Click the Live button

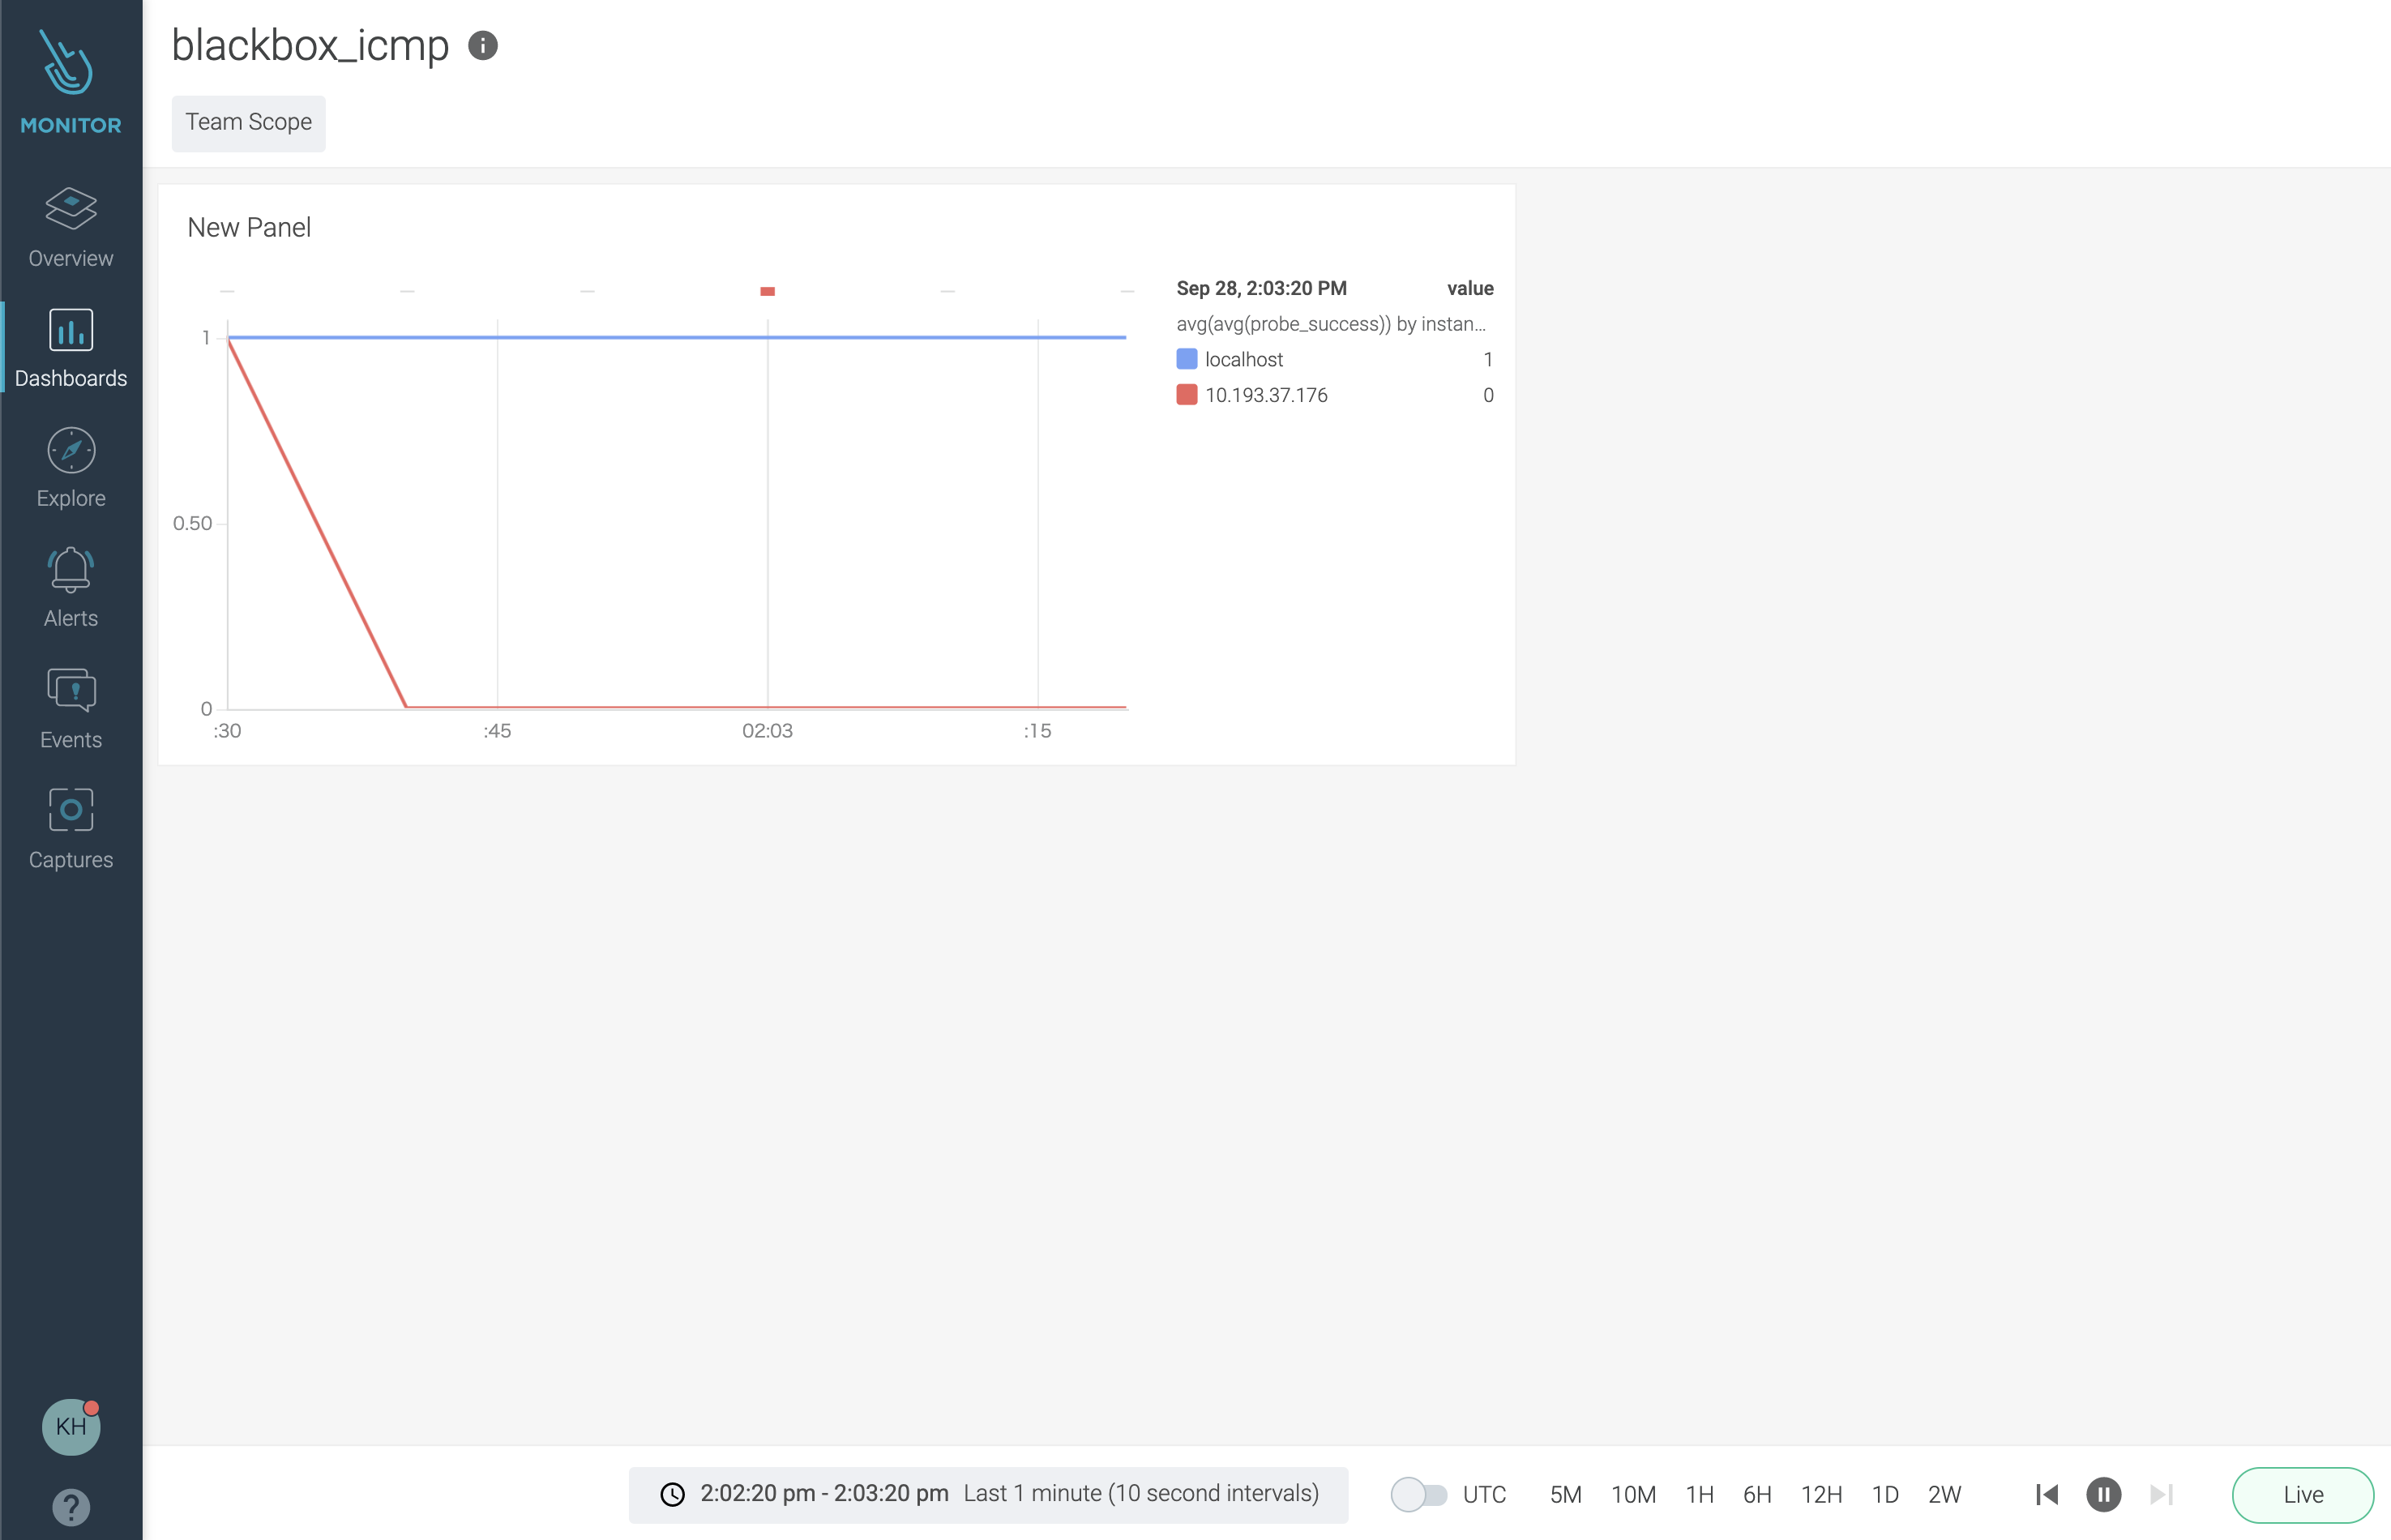tap(2302, 1494)
